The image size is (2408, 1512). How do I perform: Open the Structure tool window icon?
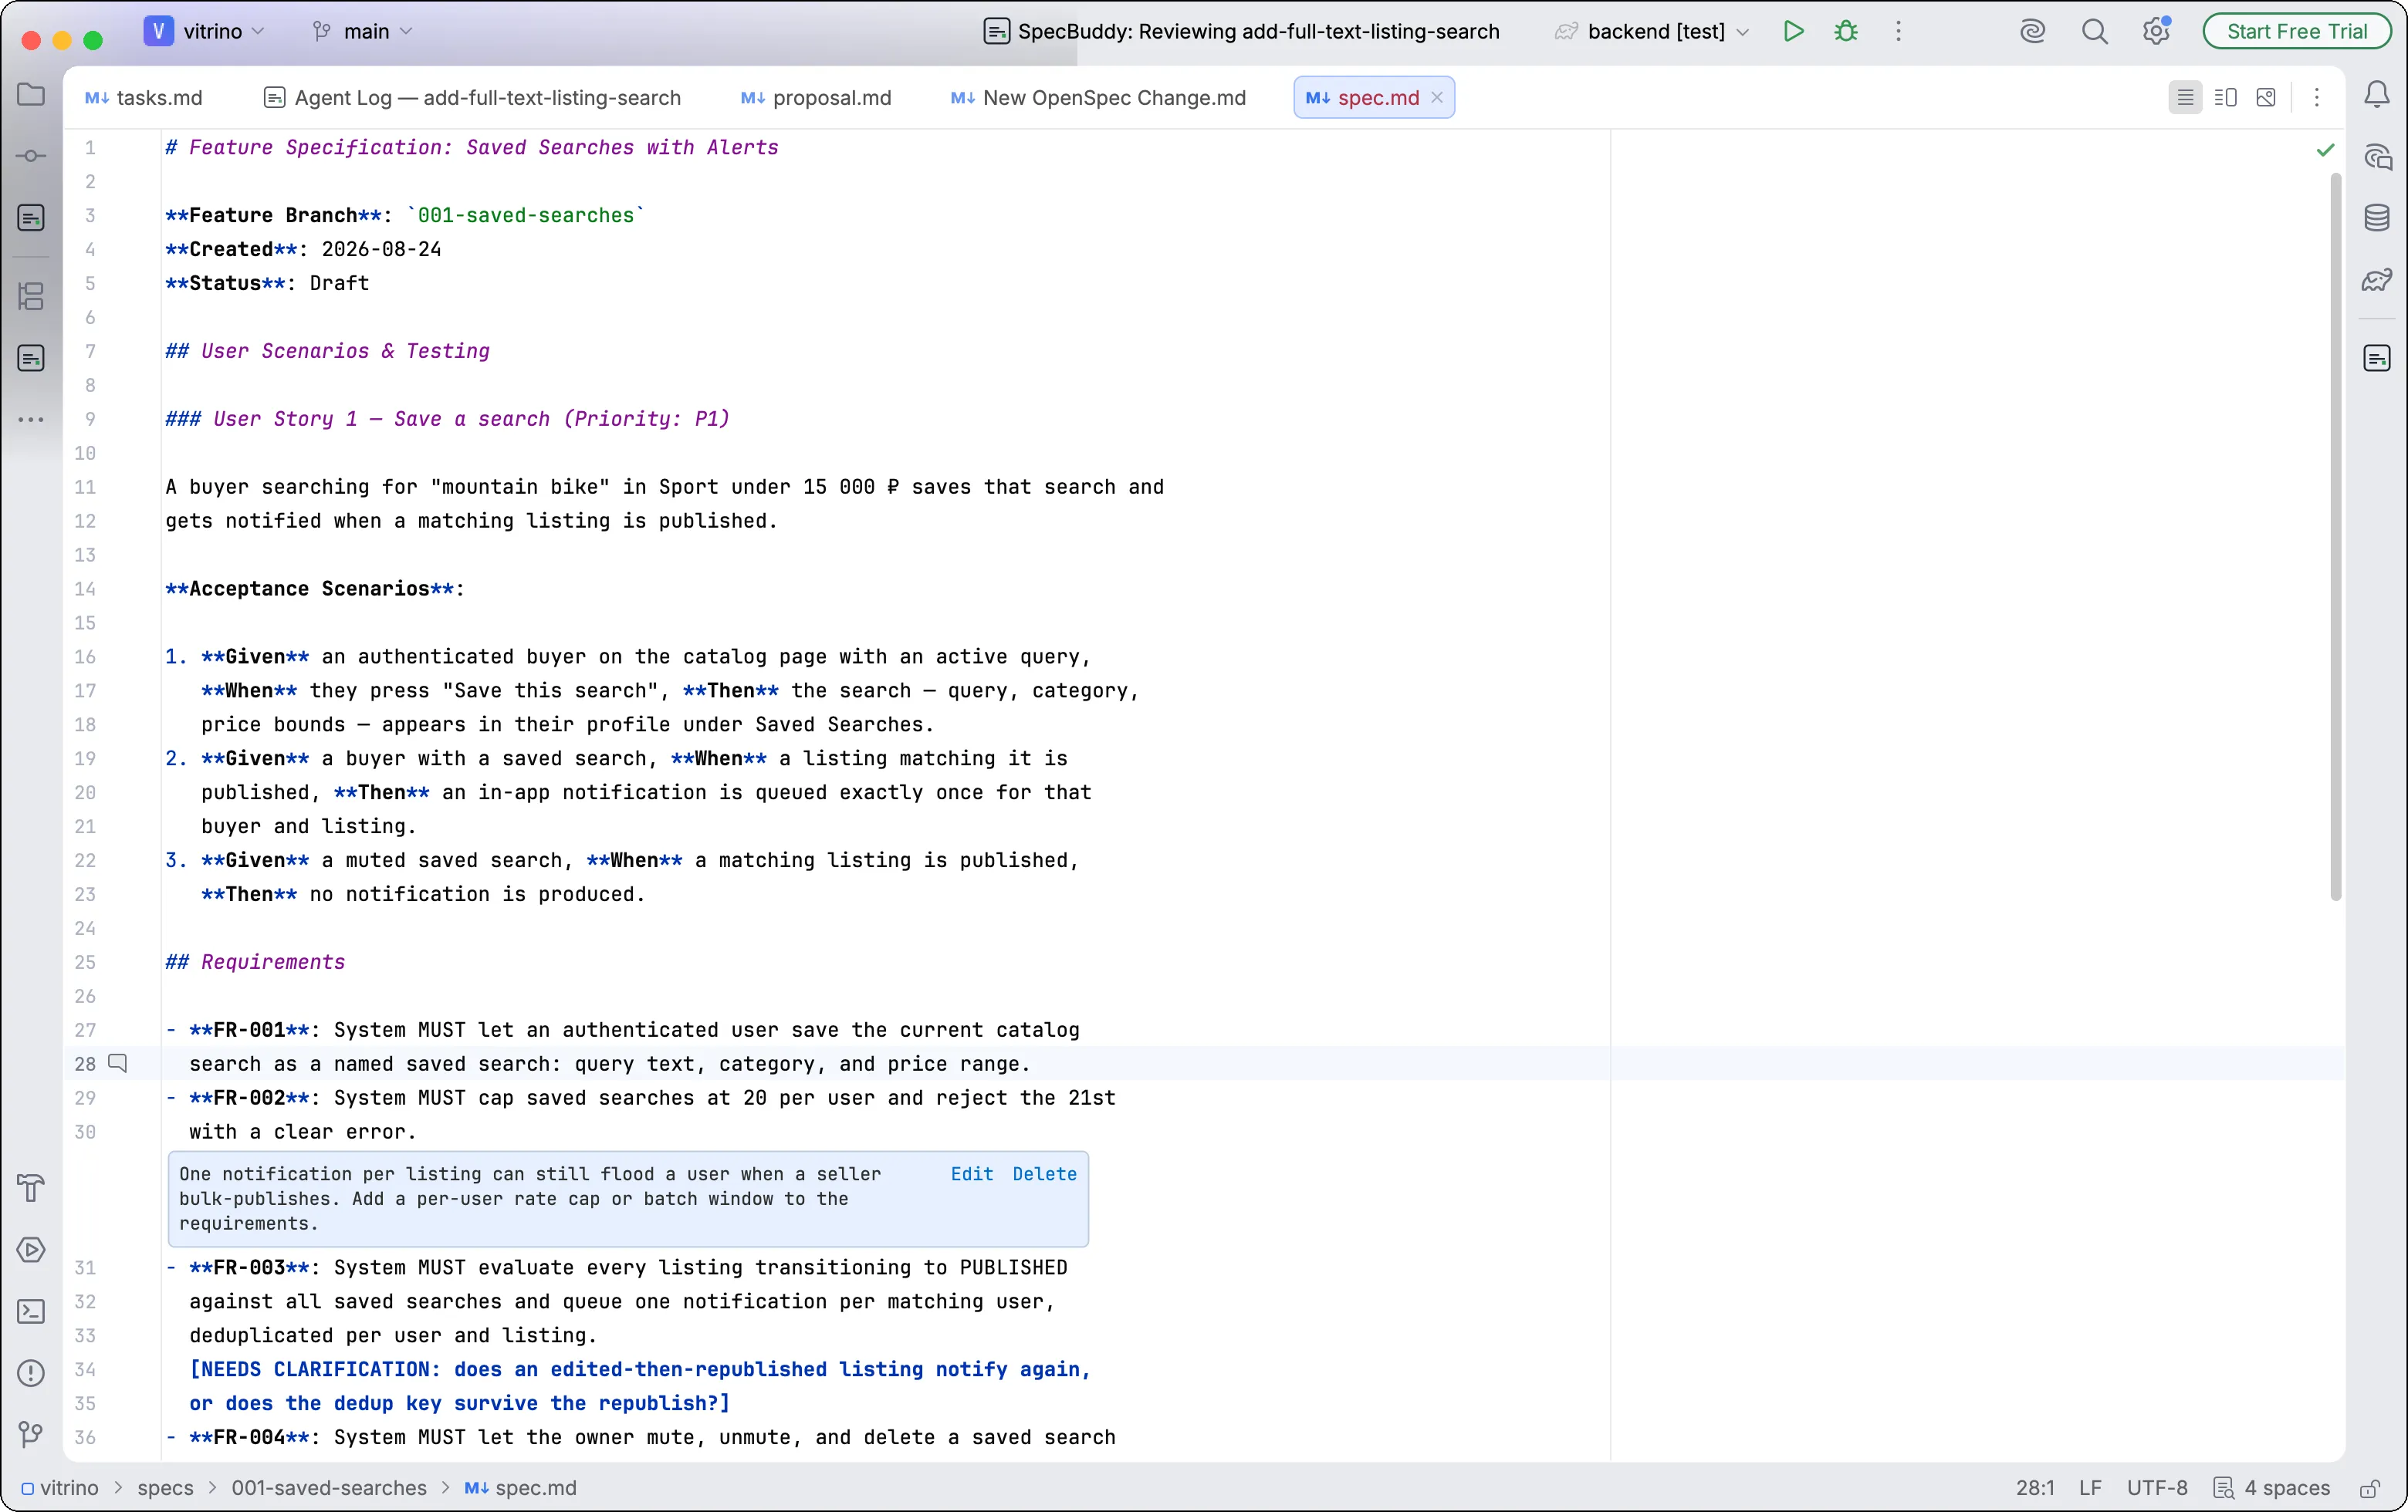(31, 295)
